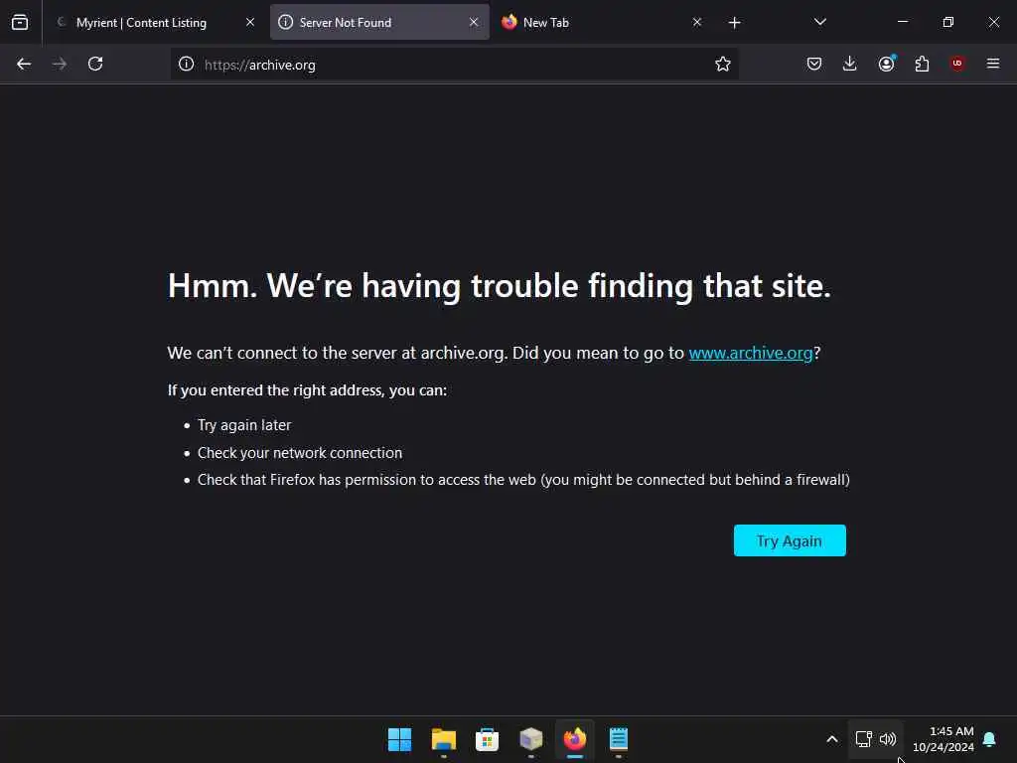Screen dimensions: 1017x763
Task: Reload the current page
Action: [95, 64]
